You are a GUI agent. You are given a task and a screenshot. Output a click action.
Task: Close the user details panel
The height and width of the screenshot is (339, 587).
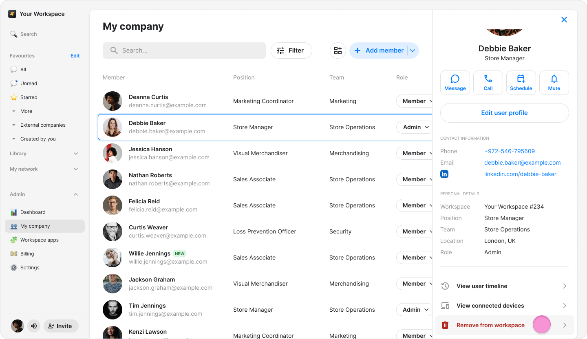(564, 20)
